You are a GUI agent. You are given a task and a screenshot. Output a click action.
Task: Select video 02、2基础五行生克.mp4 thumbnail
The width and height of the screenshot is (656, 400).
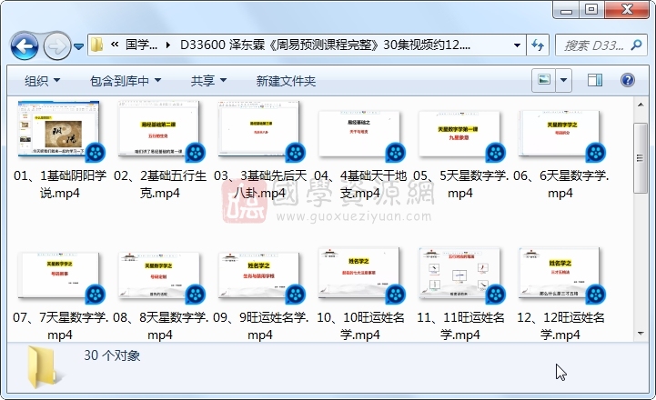click(x=160, y=131)
